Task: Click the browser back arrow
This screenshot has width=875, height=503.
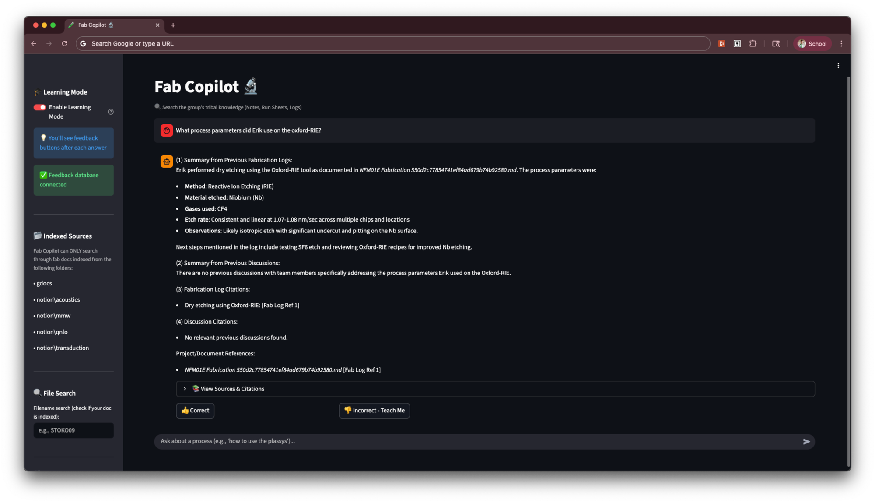Action: pos(34,44)
